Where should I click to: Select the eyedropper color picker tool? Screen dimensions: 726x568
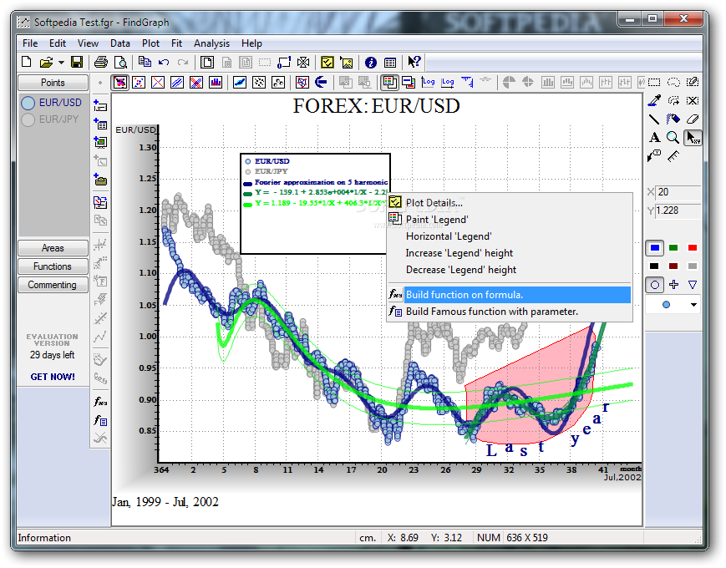click(654, 100)
